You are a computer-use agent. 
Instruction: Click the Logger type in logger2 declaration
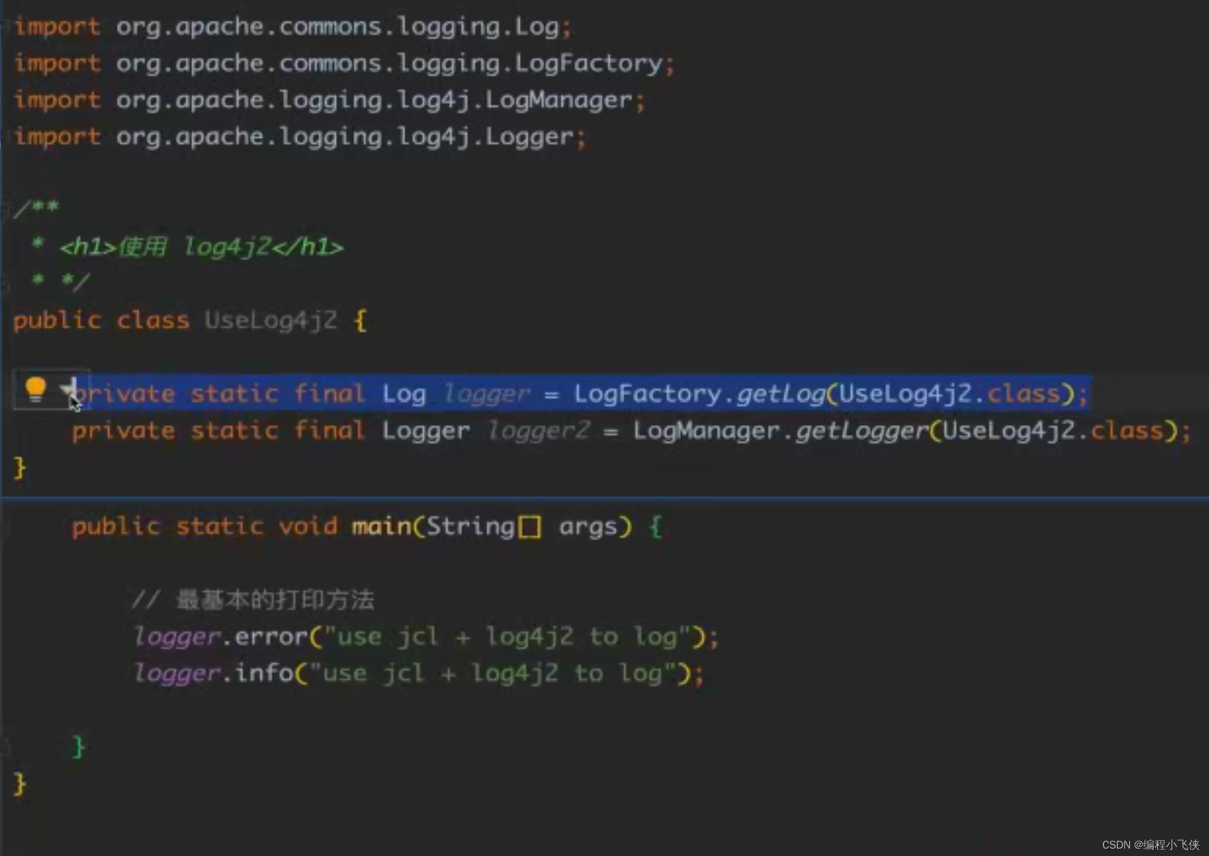426,431
